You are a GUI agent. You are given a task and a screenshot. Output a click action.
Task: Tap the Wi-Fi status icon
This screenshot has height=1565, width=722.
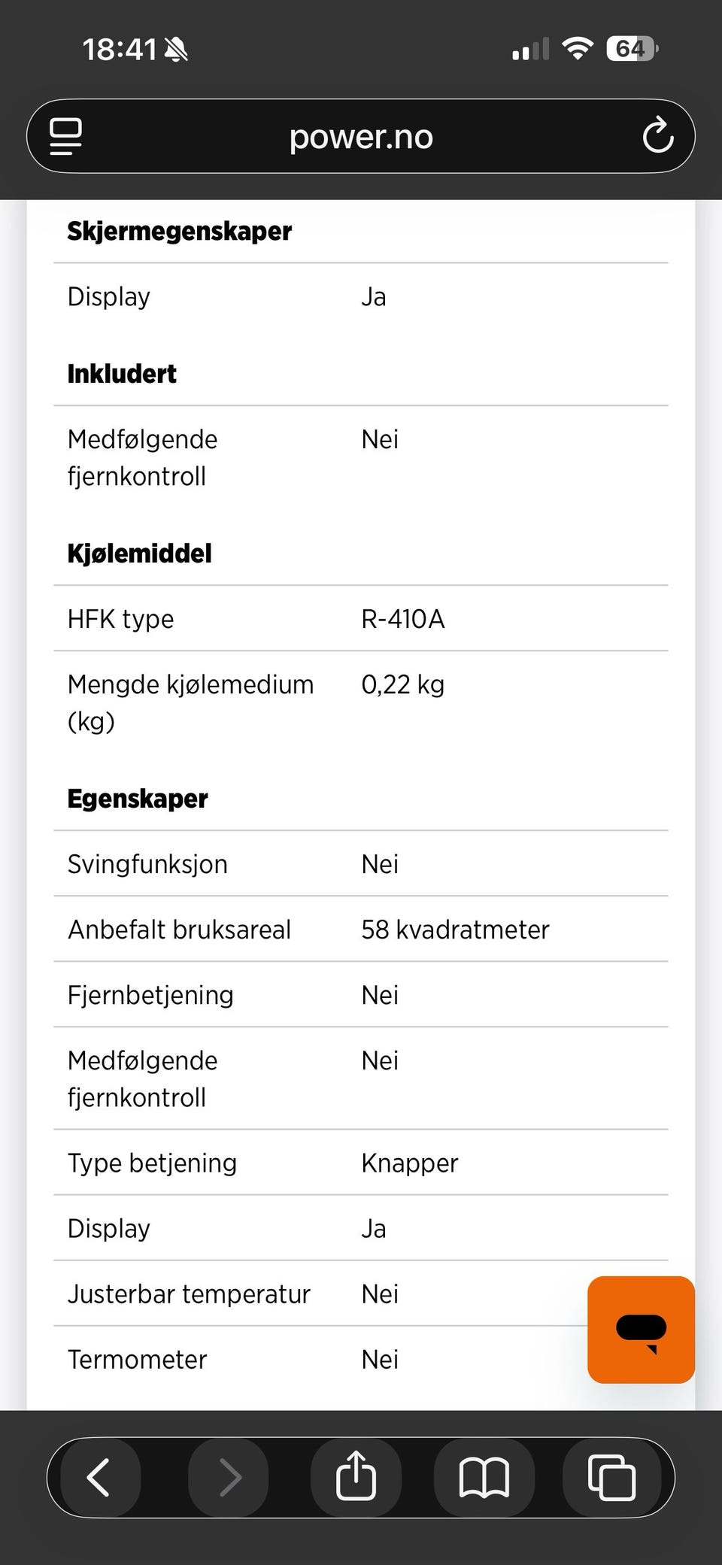pyautogui.click(x=578, y=49)
